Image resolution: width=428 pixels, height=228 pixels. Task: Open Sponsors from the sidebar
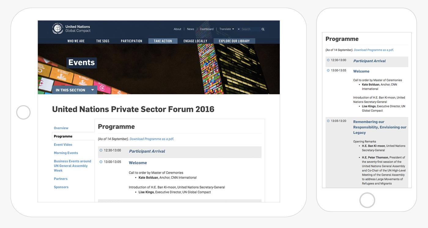tap(61, 187)
